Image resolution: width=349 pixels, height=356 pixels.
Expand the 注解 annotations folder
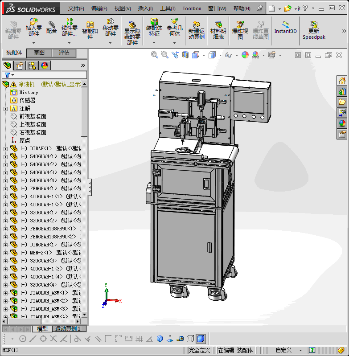(x=5, y=108)
